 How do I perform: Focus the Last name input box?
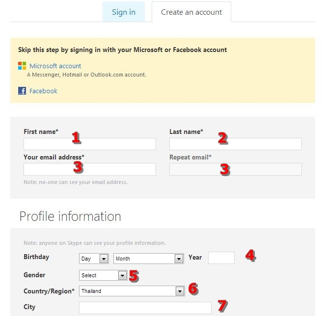click(236, 144)
